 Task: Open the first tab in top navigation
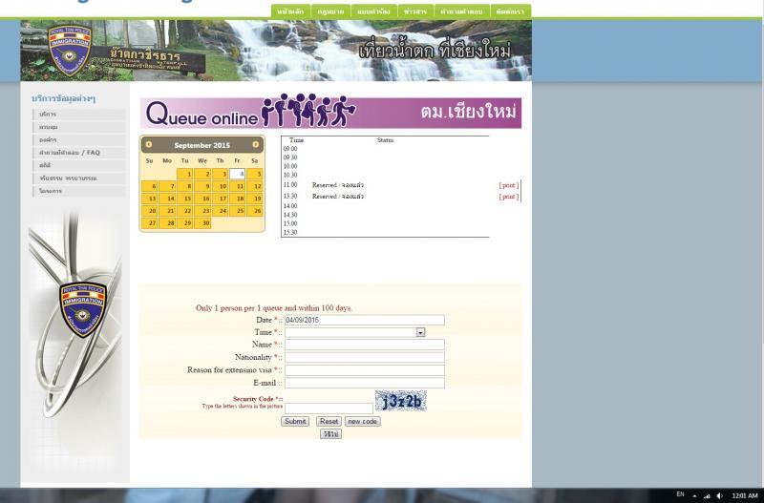click(x=290, y=11)
